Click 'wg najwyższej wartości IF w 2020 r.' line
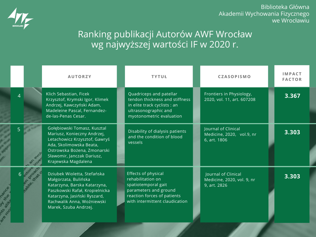 (x=165, y=44)
